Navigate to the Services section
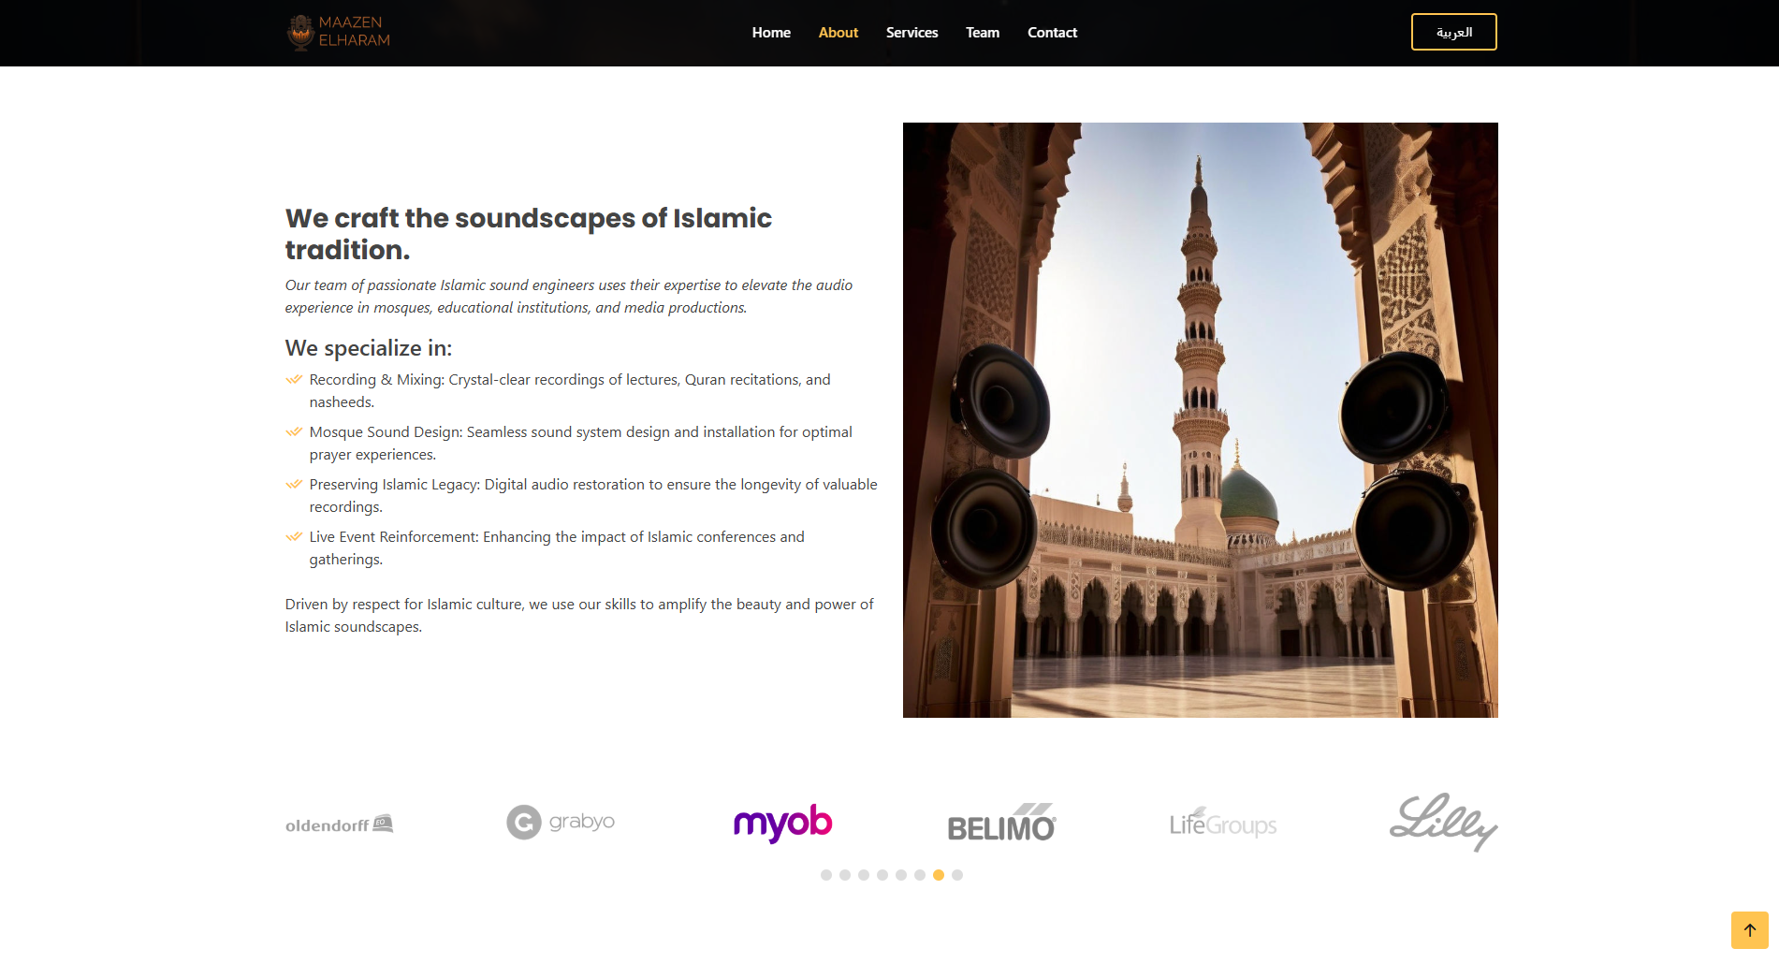This screenshot has height=963, width=1779. click(911, 33)
